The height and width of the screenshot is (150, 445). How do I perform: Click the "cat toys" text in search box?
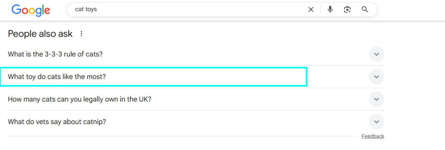point(86,10)
